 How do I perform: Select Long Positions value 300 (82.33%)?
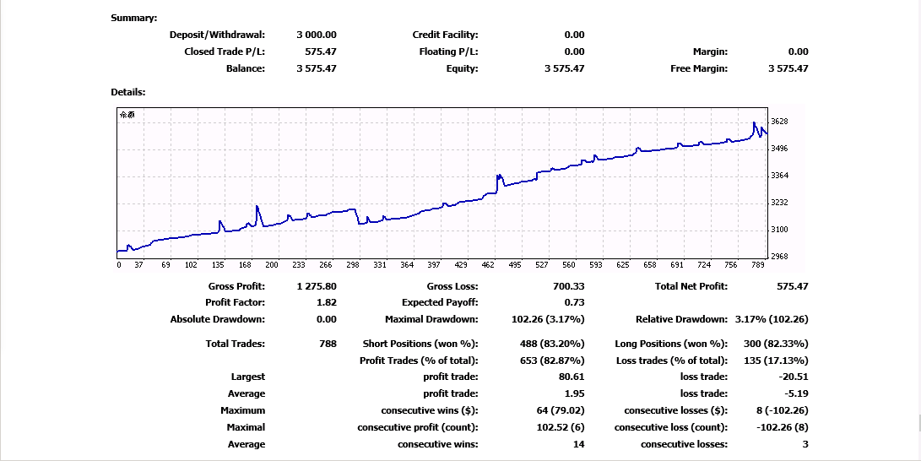[x=776, y=344]
